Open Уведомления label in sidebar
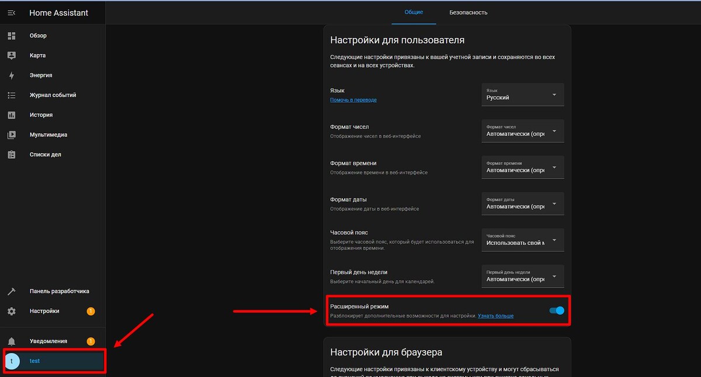 pyautogui.click(x=48, y=341)
